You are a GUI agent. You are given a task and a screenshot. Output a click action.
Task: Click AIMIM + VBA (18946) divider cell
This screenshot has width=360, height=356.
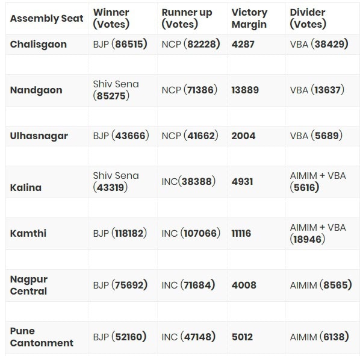pyautogui.click(x=318, y=233)
